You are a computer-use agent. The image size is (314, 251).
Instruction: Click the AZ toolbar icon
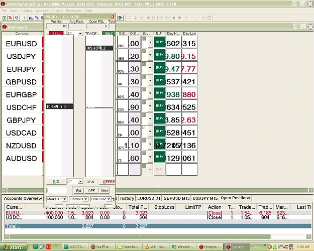37,18
